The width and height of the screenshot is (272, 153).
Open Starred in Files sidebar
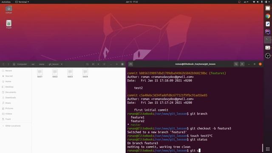coord(9,76)
